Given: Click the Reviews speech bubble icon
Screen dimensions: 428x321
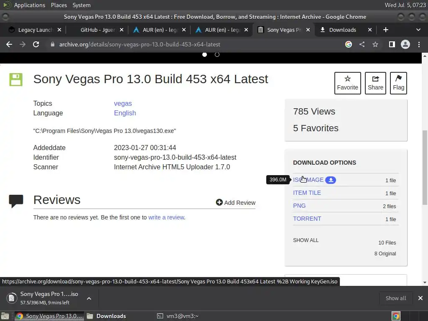Looking at the screenshot, I should [16, 201].
